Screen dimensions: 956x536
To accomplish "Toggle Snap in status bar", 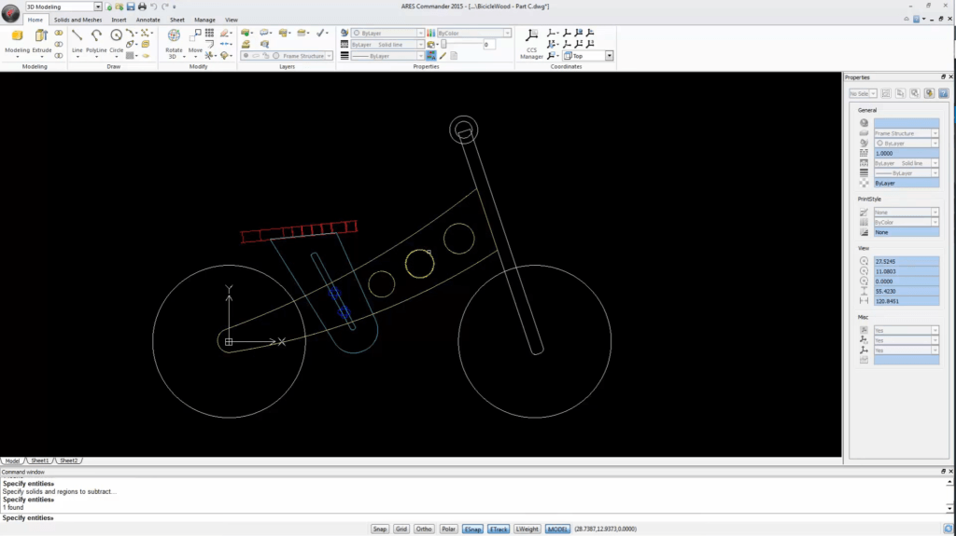I will coord(379,529).
